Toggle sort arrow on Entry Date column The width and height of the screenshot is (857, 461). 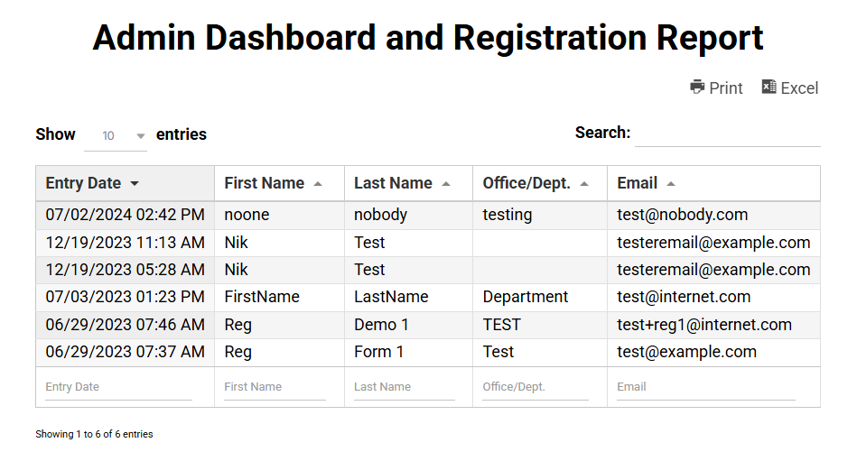(x=135, y=184)
